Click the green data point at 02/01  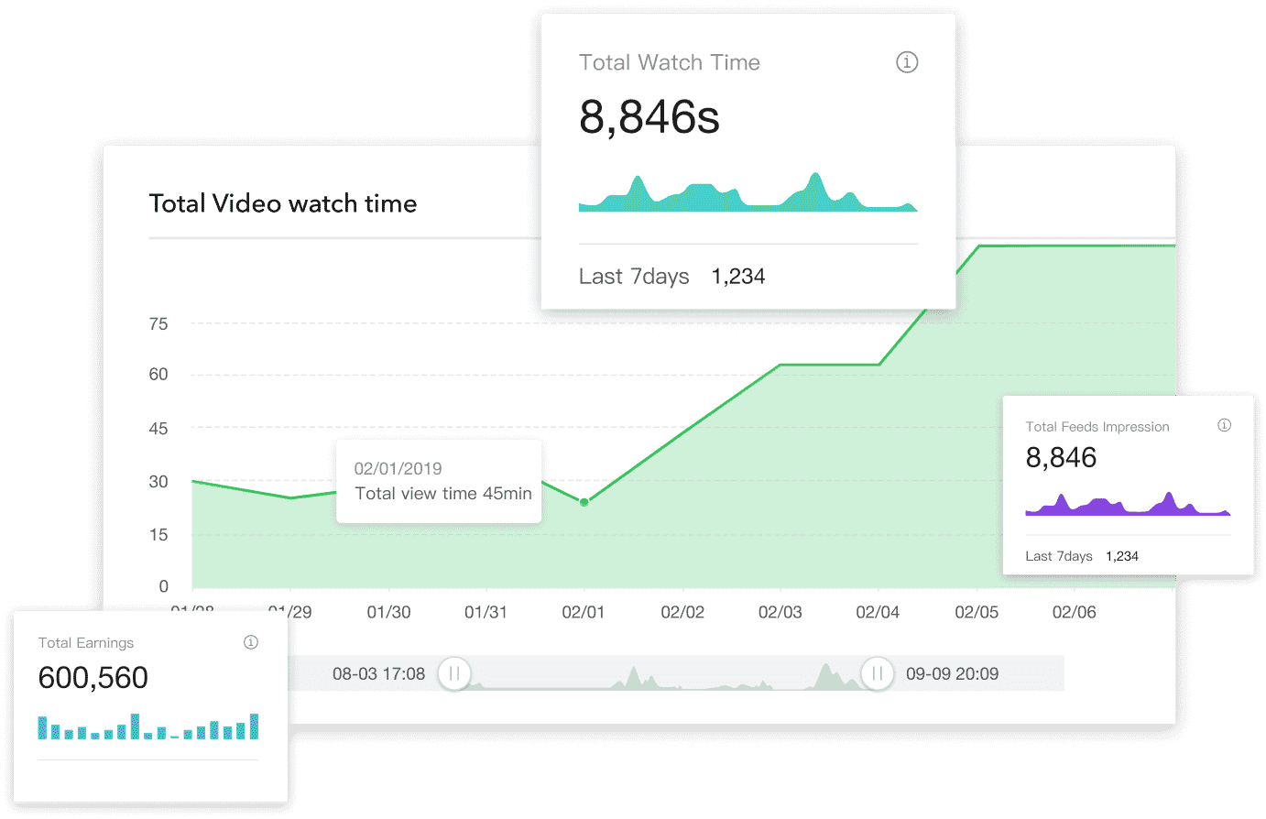click(584, 502)
